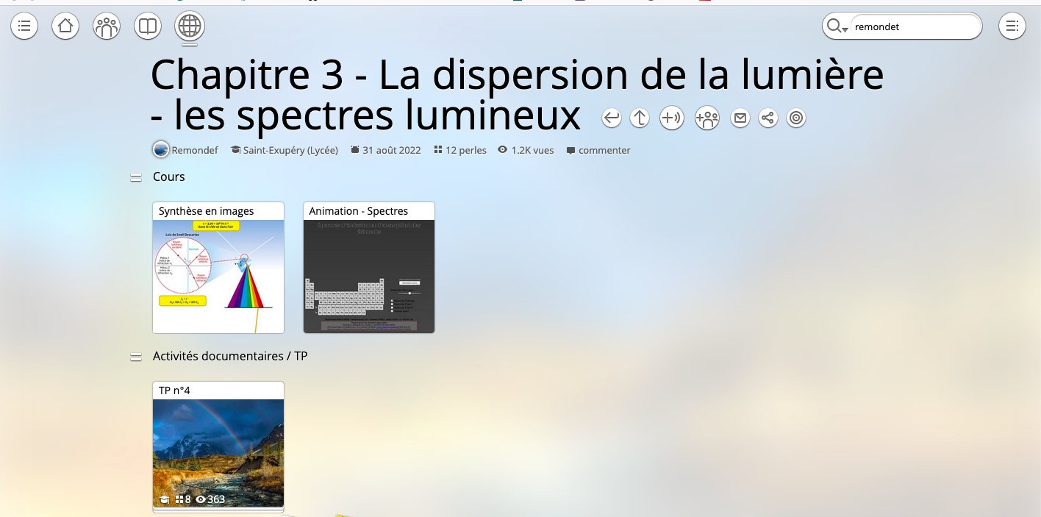The height and width of the screenshot is (517, 1041).
Task: Click inside the remondet search field
Action: click(x=915, y=26)
